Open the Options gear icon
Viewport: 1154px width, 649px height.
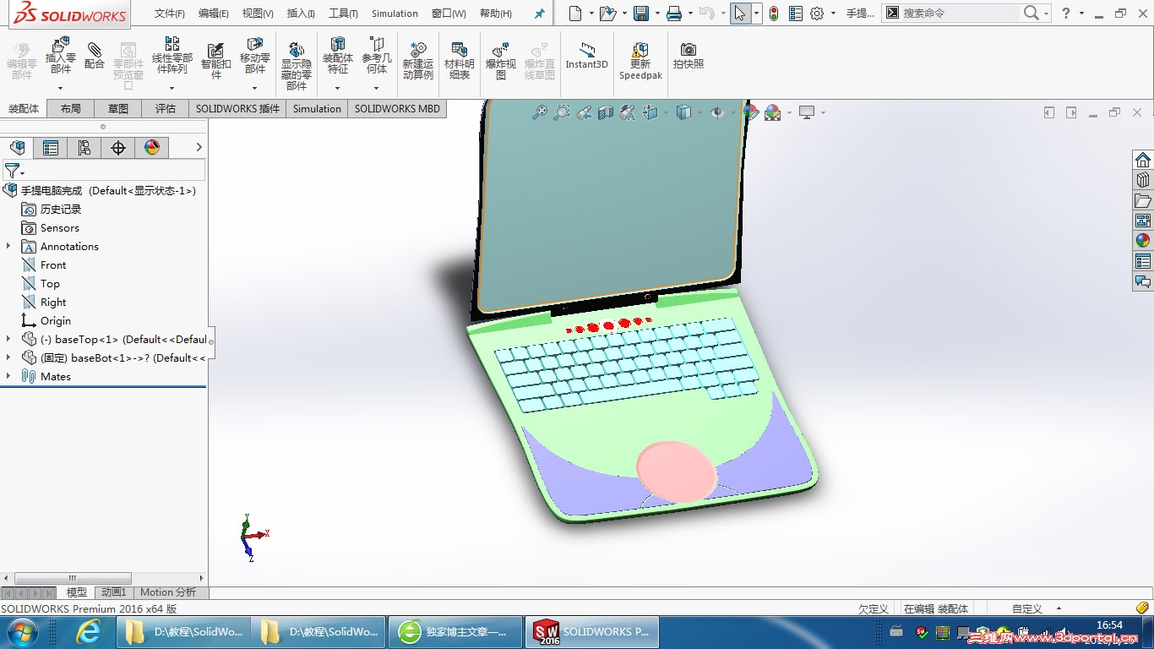tap(816, 13)
